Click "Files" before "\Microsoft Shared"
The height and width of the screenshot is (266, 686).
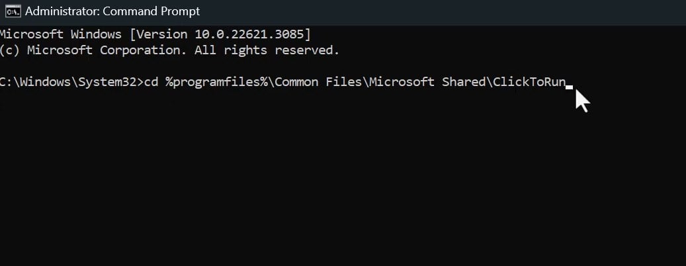point(344,82)
